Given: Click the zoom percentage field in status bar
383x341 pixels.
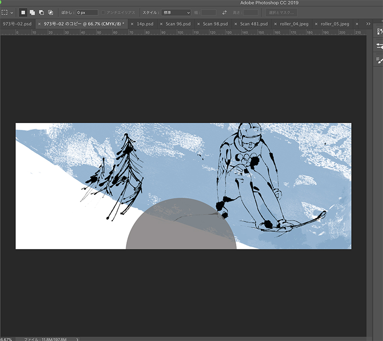Looking at the screenshot, I should pos(6,339).
